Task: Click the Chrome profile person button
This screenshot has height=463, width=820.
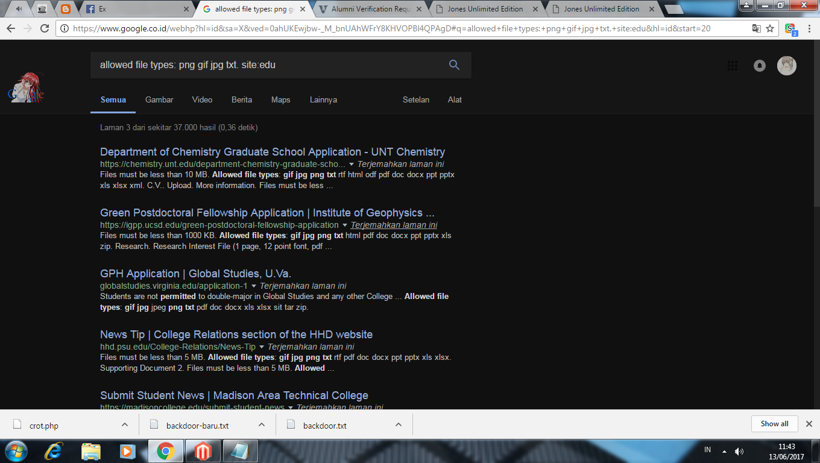Action: (748, 5)
